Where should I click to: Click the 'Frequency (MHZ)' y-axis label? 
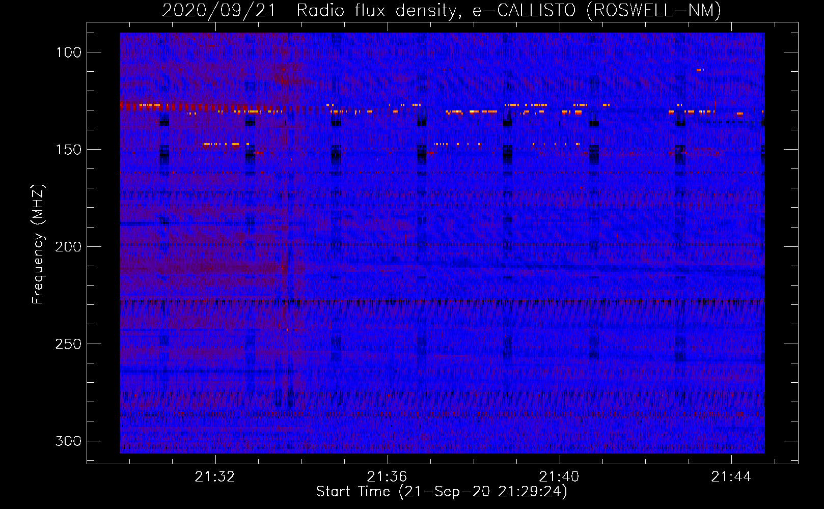38,244
